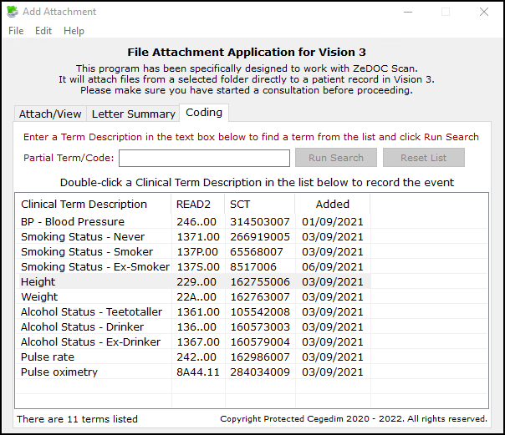Open the Edit menu
This screenshot has width=505, height=435.
43,31
